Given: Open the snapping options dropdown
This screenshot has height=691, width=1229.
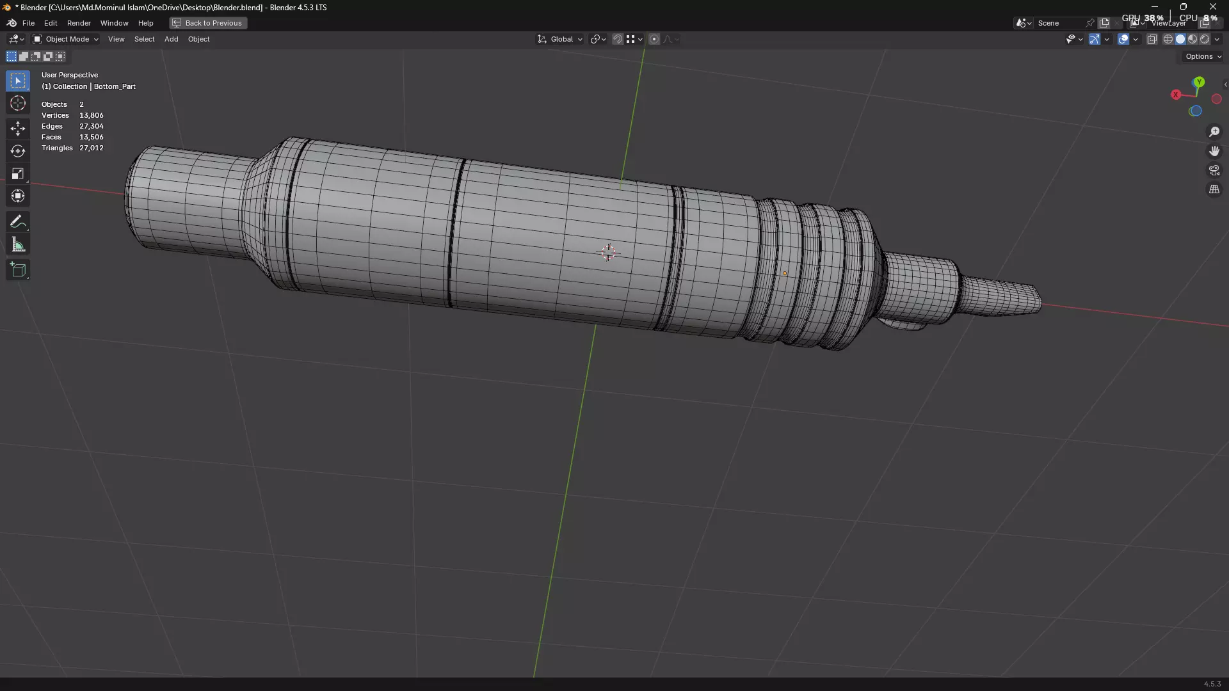Looking at the screenshot, I should click(x=634, y=39).
